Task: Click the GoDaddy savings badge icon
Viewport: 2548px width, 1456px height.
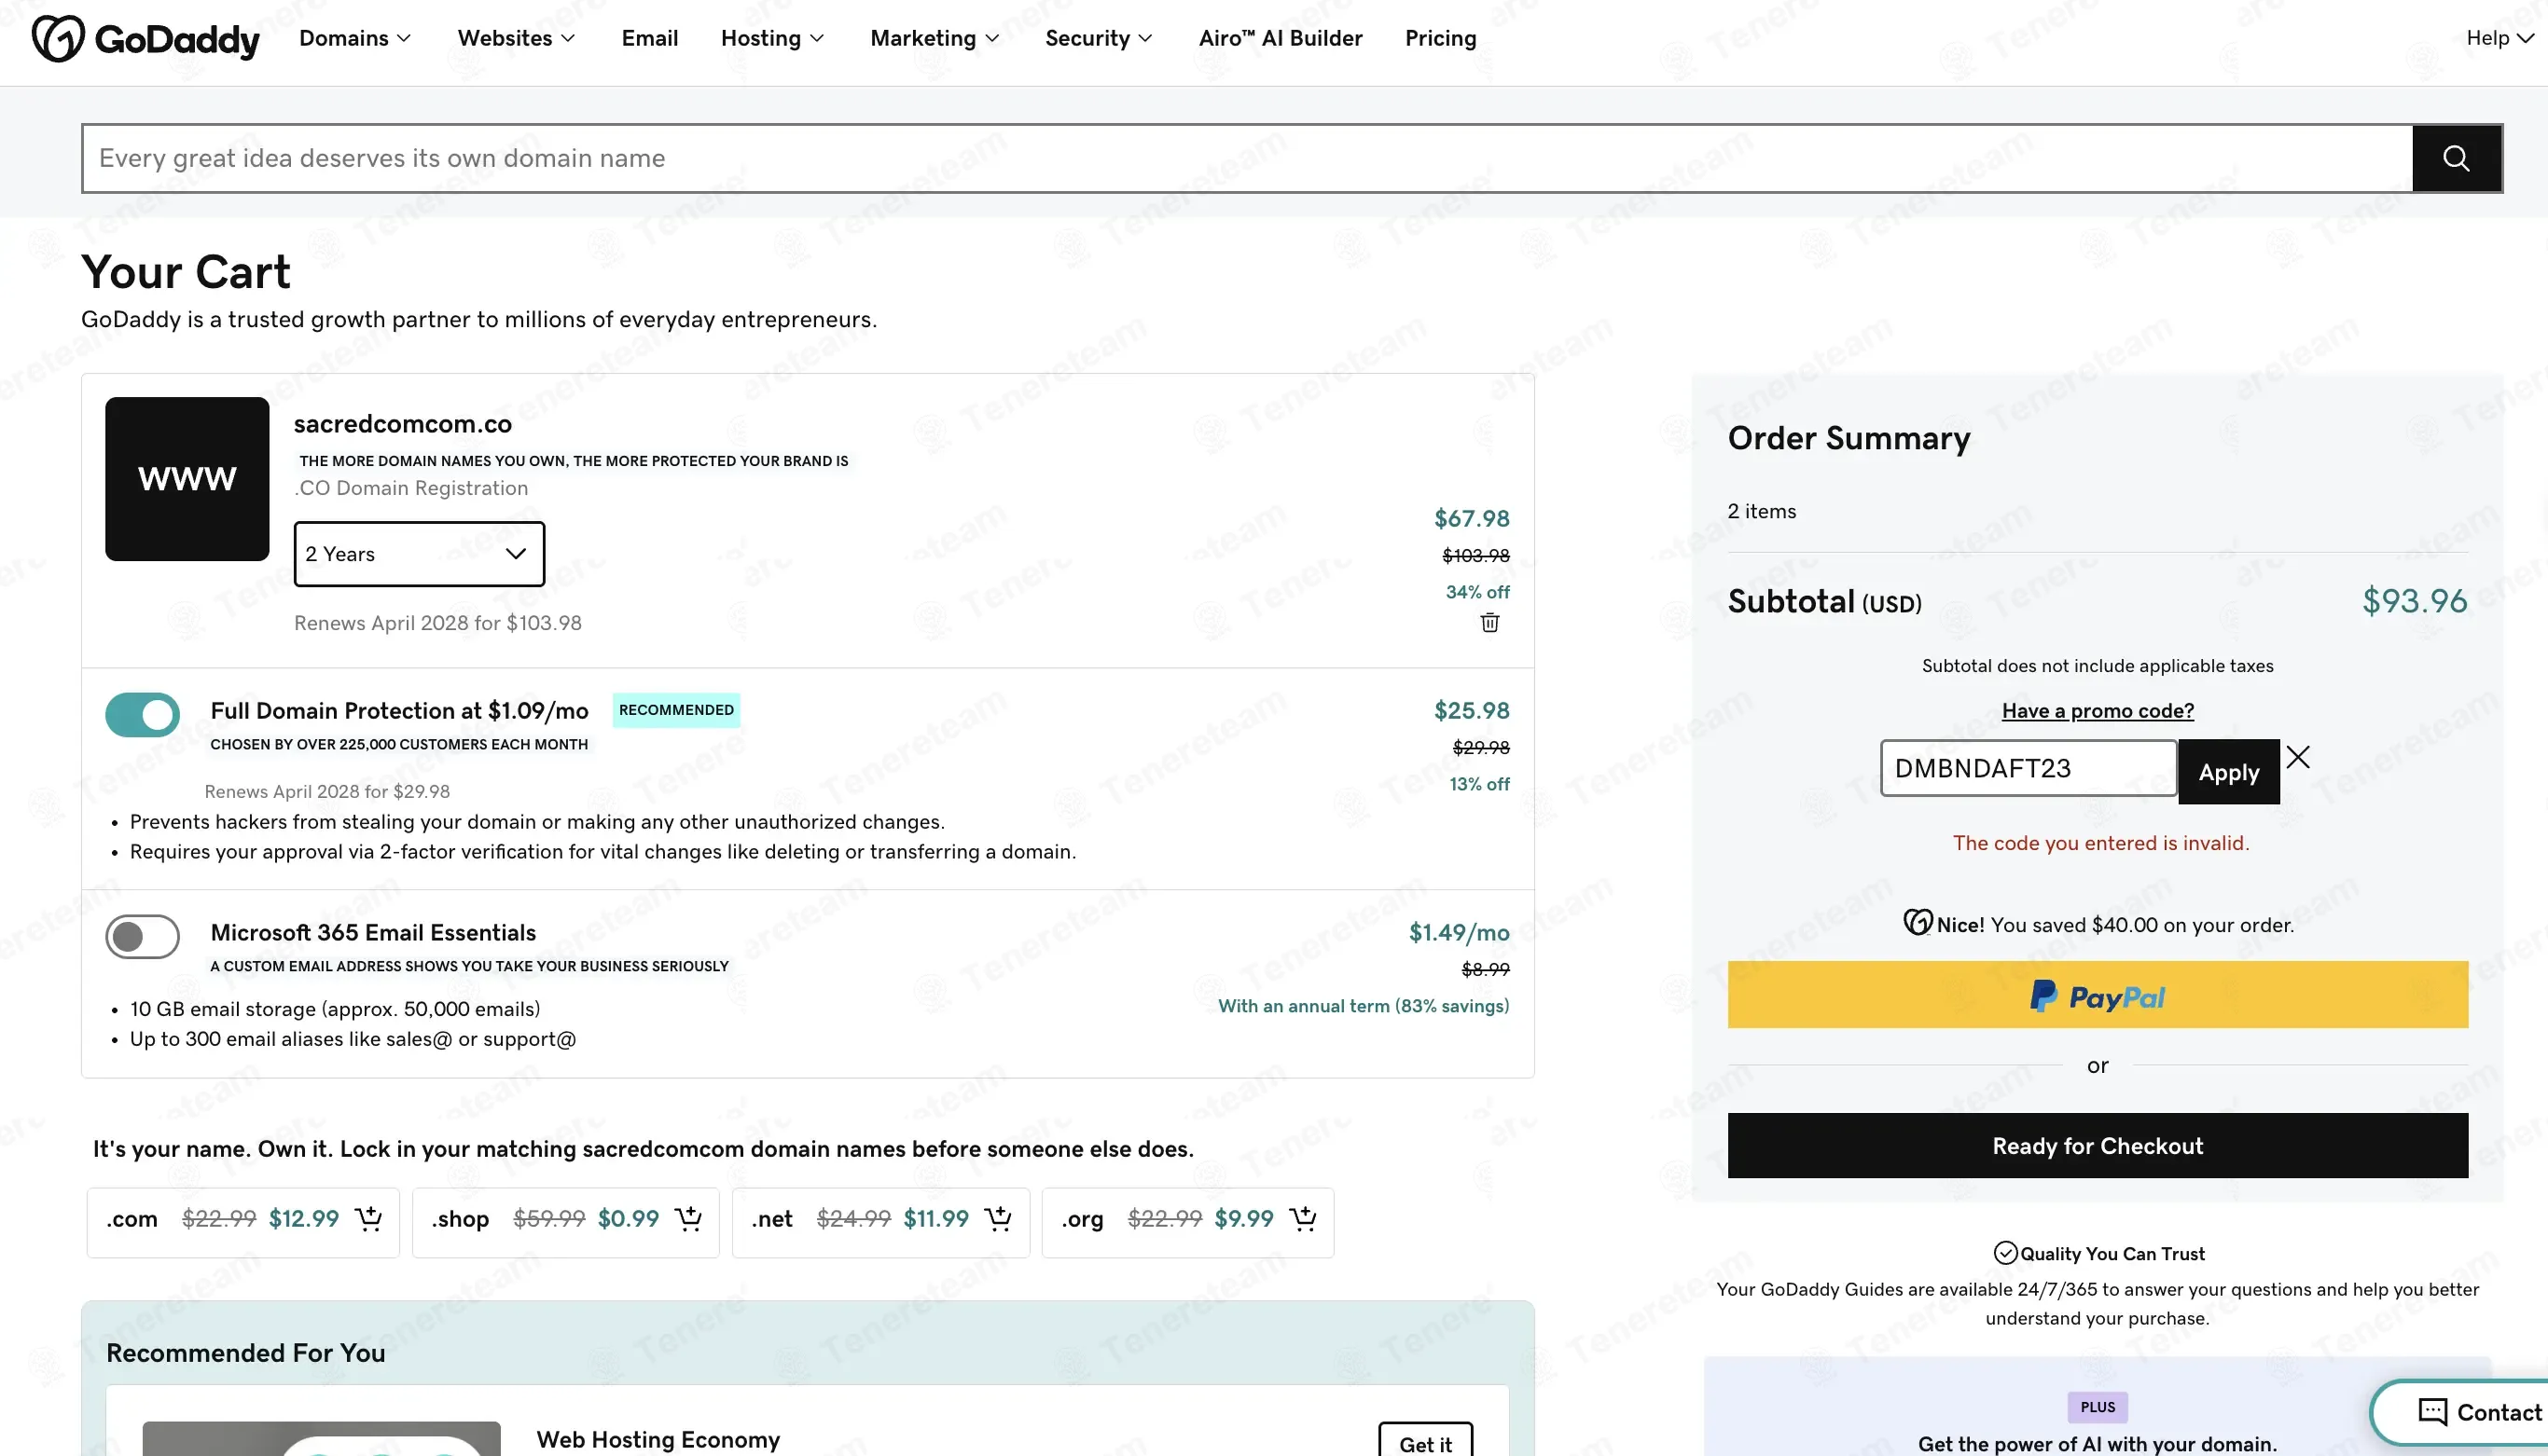Action: click(1917, 922)
